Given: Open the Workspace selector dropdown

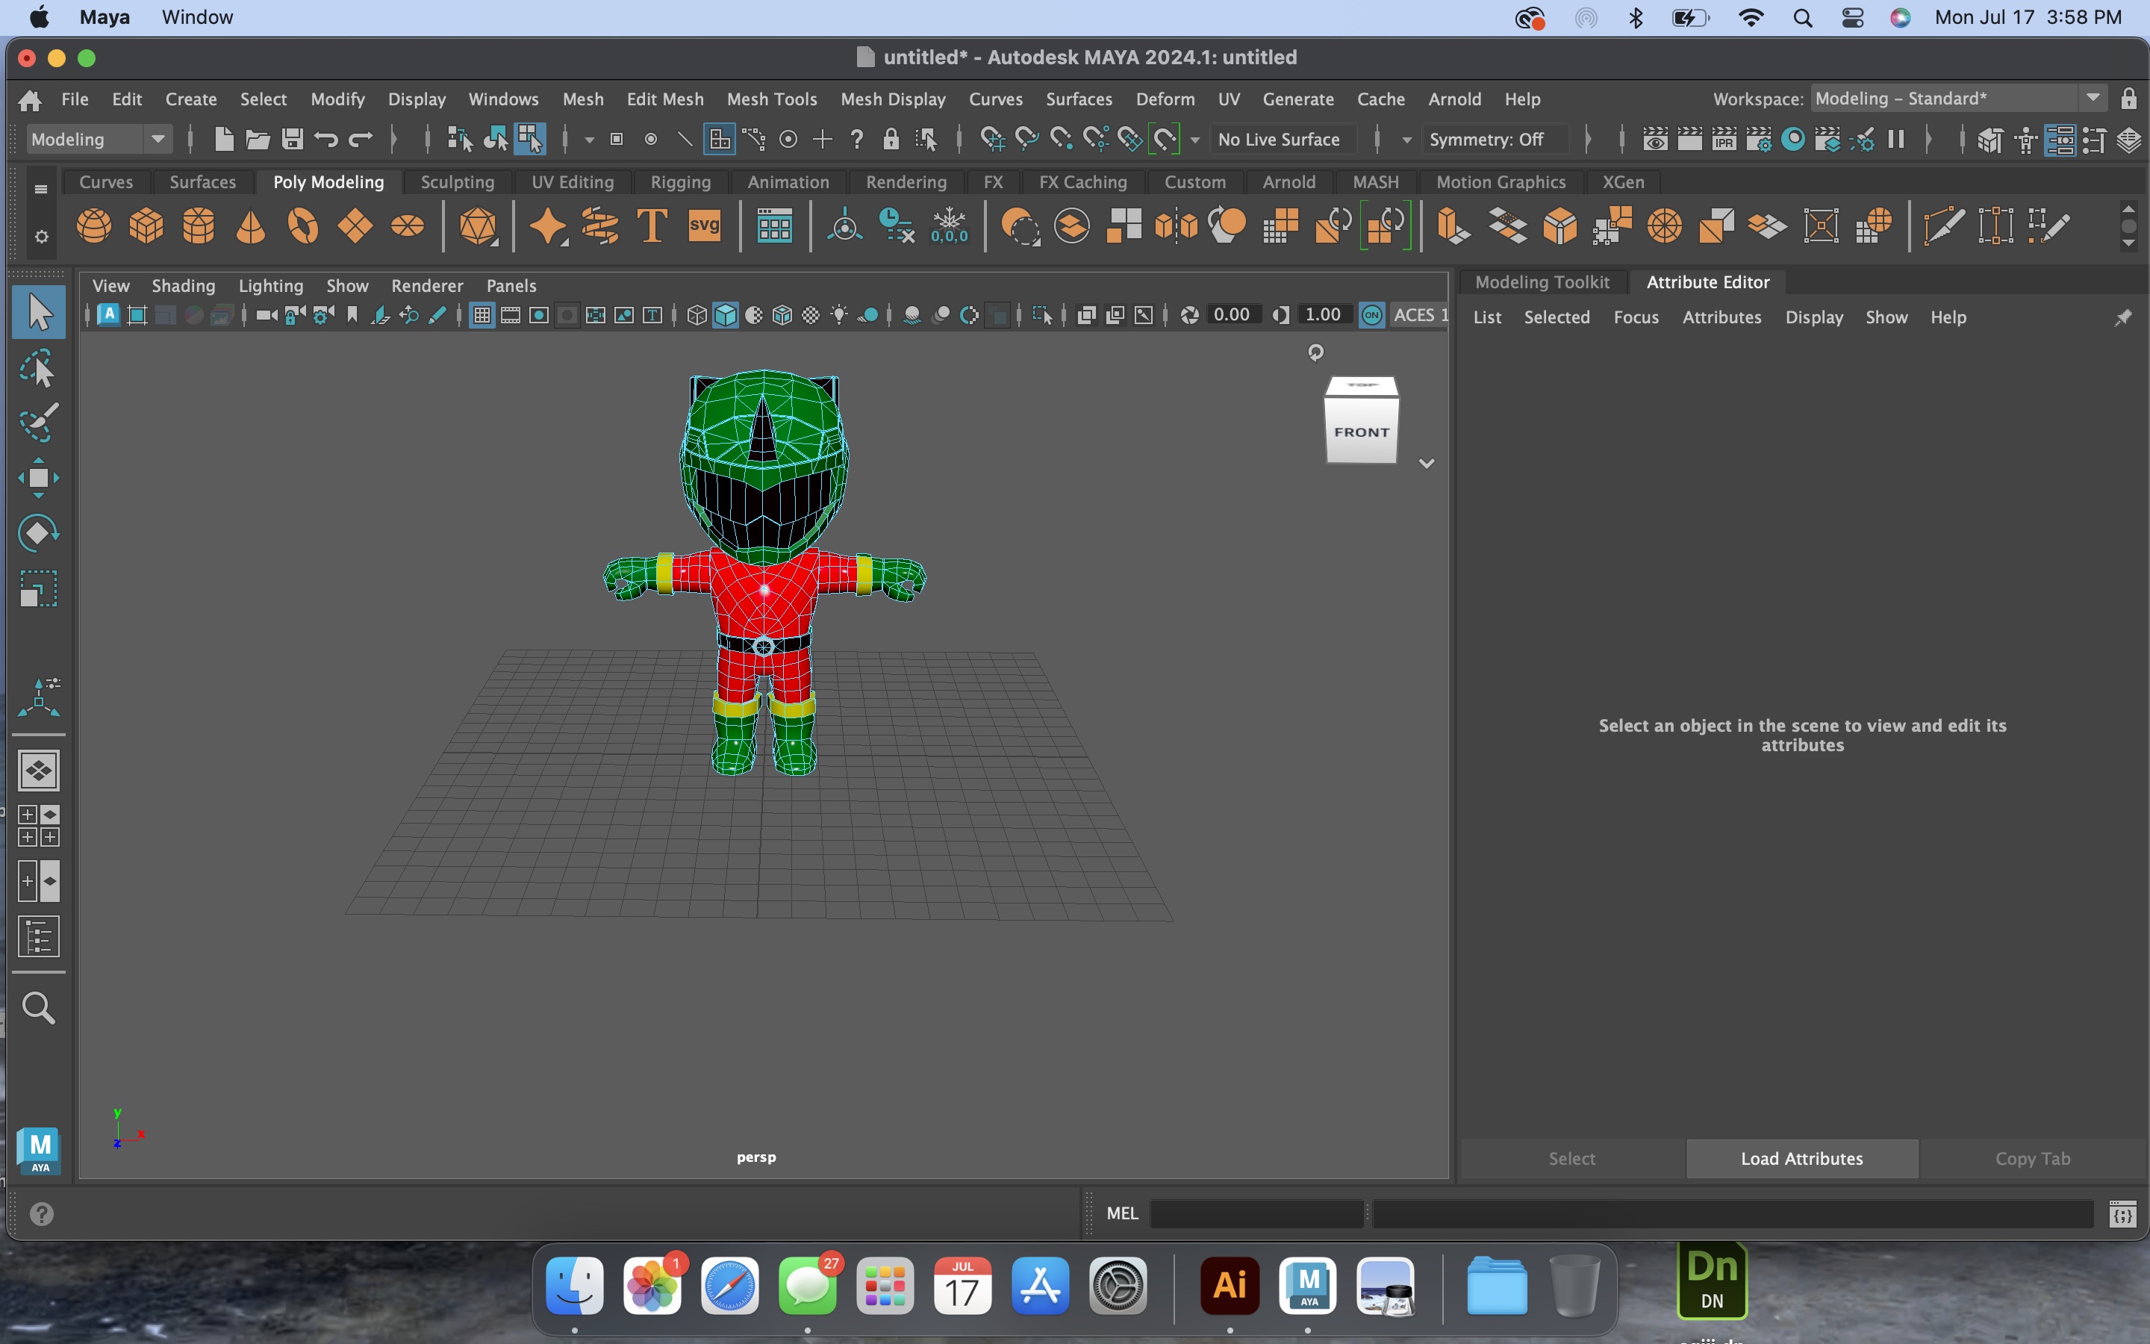Looking at the screenshot, I should click(x=1958, y=98).
